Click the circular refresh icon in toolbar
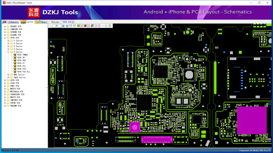Screen dimensions: 273x153 [110, 26]
